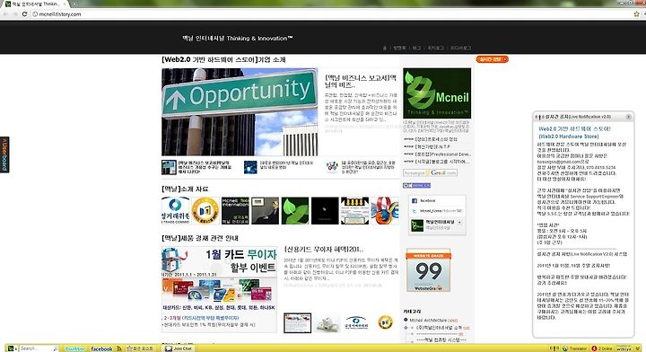Open the Web2.0 Hardware Store notification title
Screen dimensions: 646x352
point(574,133)
